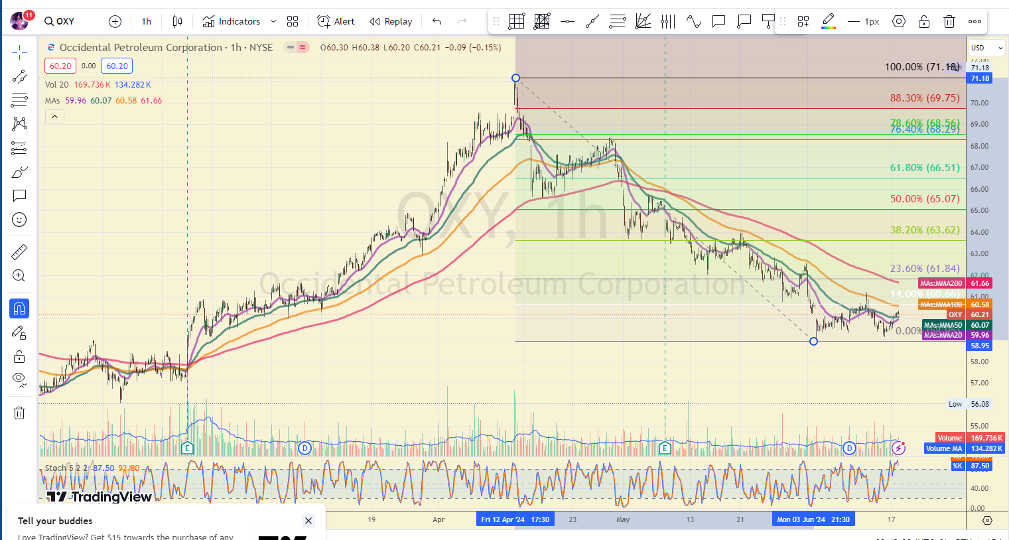Open the user profile avatar menu
Image resolution: width=1009 pixels, height=540 pixels.
pyautogui.click(x=19, y=21)
